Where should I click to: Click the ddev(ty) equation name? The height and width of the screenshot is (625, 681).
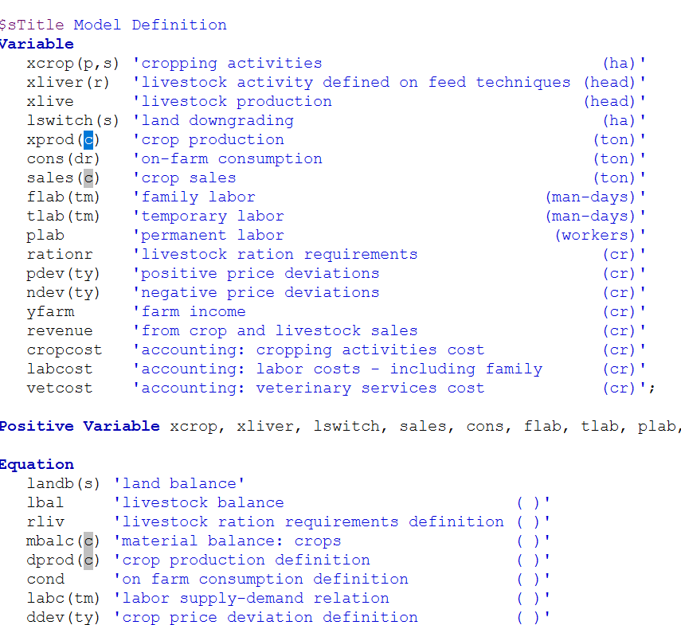[63, 617]
